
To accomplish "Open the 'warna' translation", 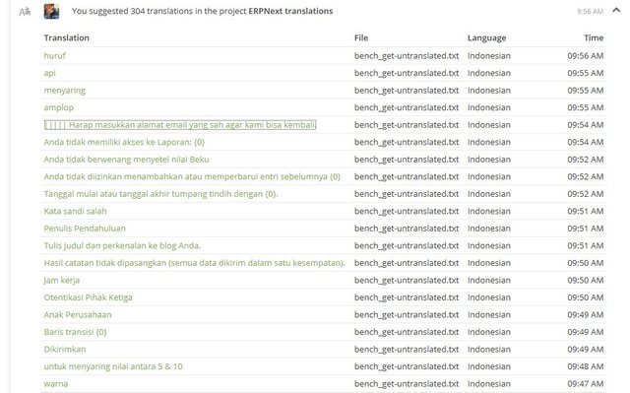I will (x=56, y=384).
